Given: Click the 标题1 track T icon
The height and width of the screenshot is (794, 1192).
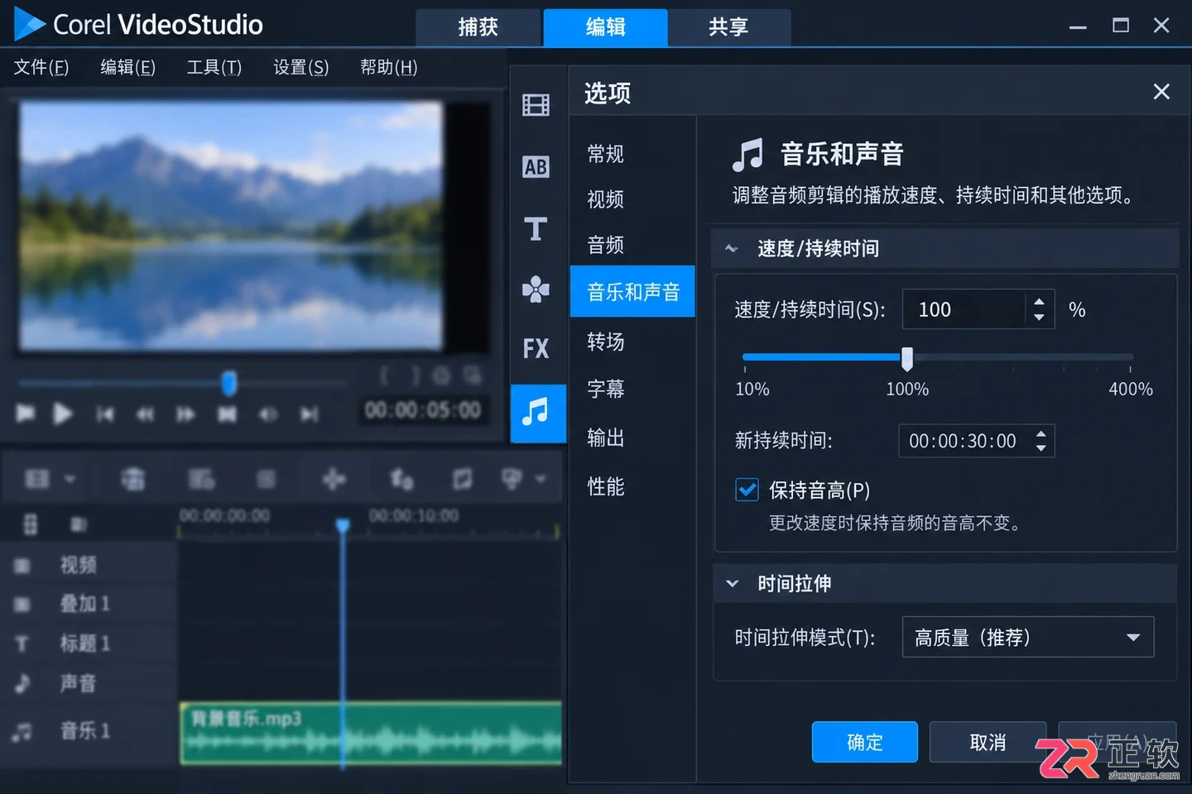Looking at the screenshot, I should (x=22, y=643).
